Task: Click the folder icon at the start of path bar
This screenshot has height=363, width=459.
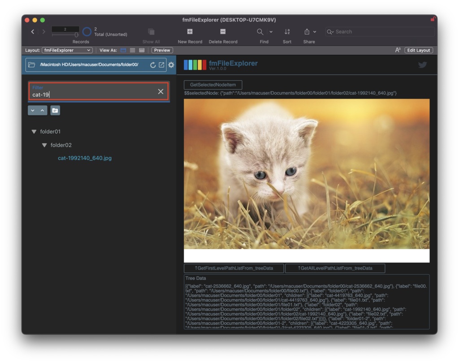Action: 30,65
